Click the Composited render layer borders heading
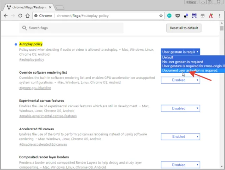Image resolution: width=225 pixels, height=170 pixels. tap(44, 157)
